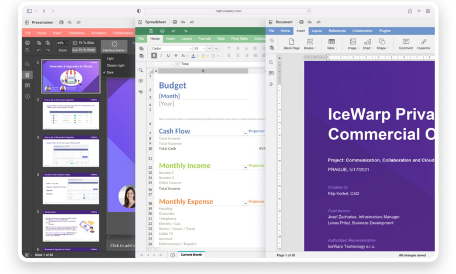The image size is (456, 274).
Task: Open References tab in Document
Action: point(337,31)
